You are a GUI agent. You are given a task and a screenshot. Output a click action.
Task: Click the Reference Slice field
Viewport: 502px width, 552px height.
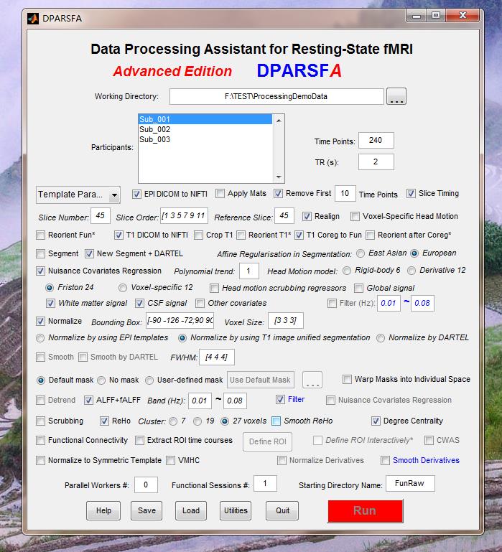(x=284, y=215)
